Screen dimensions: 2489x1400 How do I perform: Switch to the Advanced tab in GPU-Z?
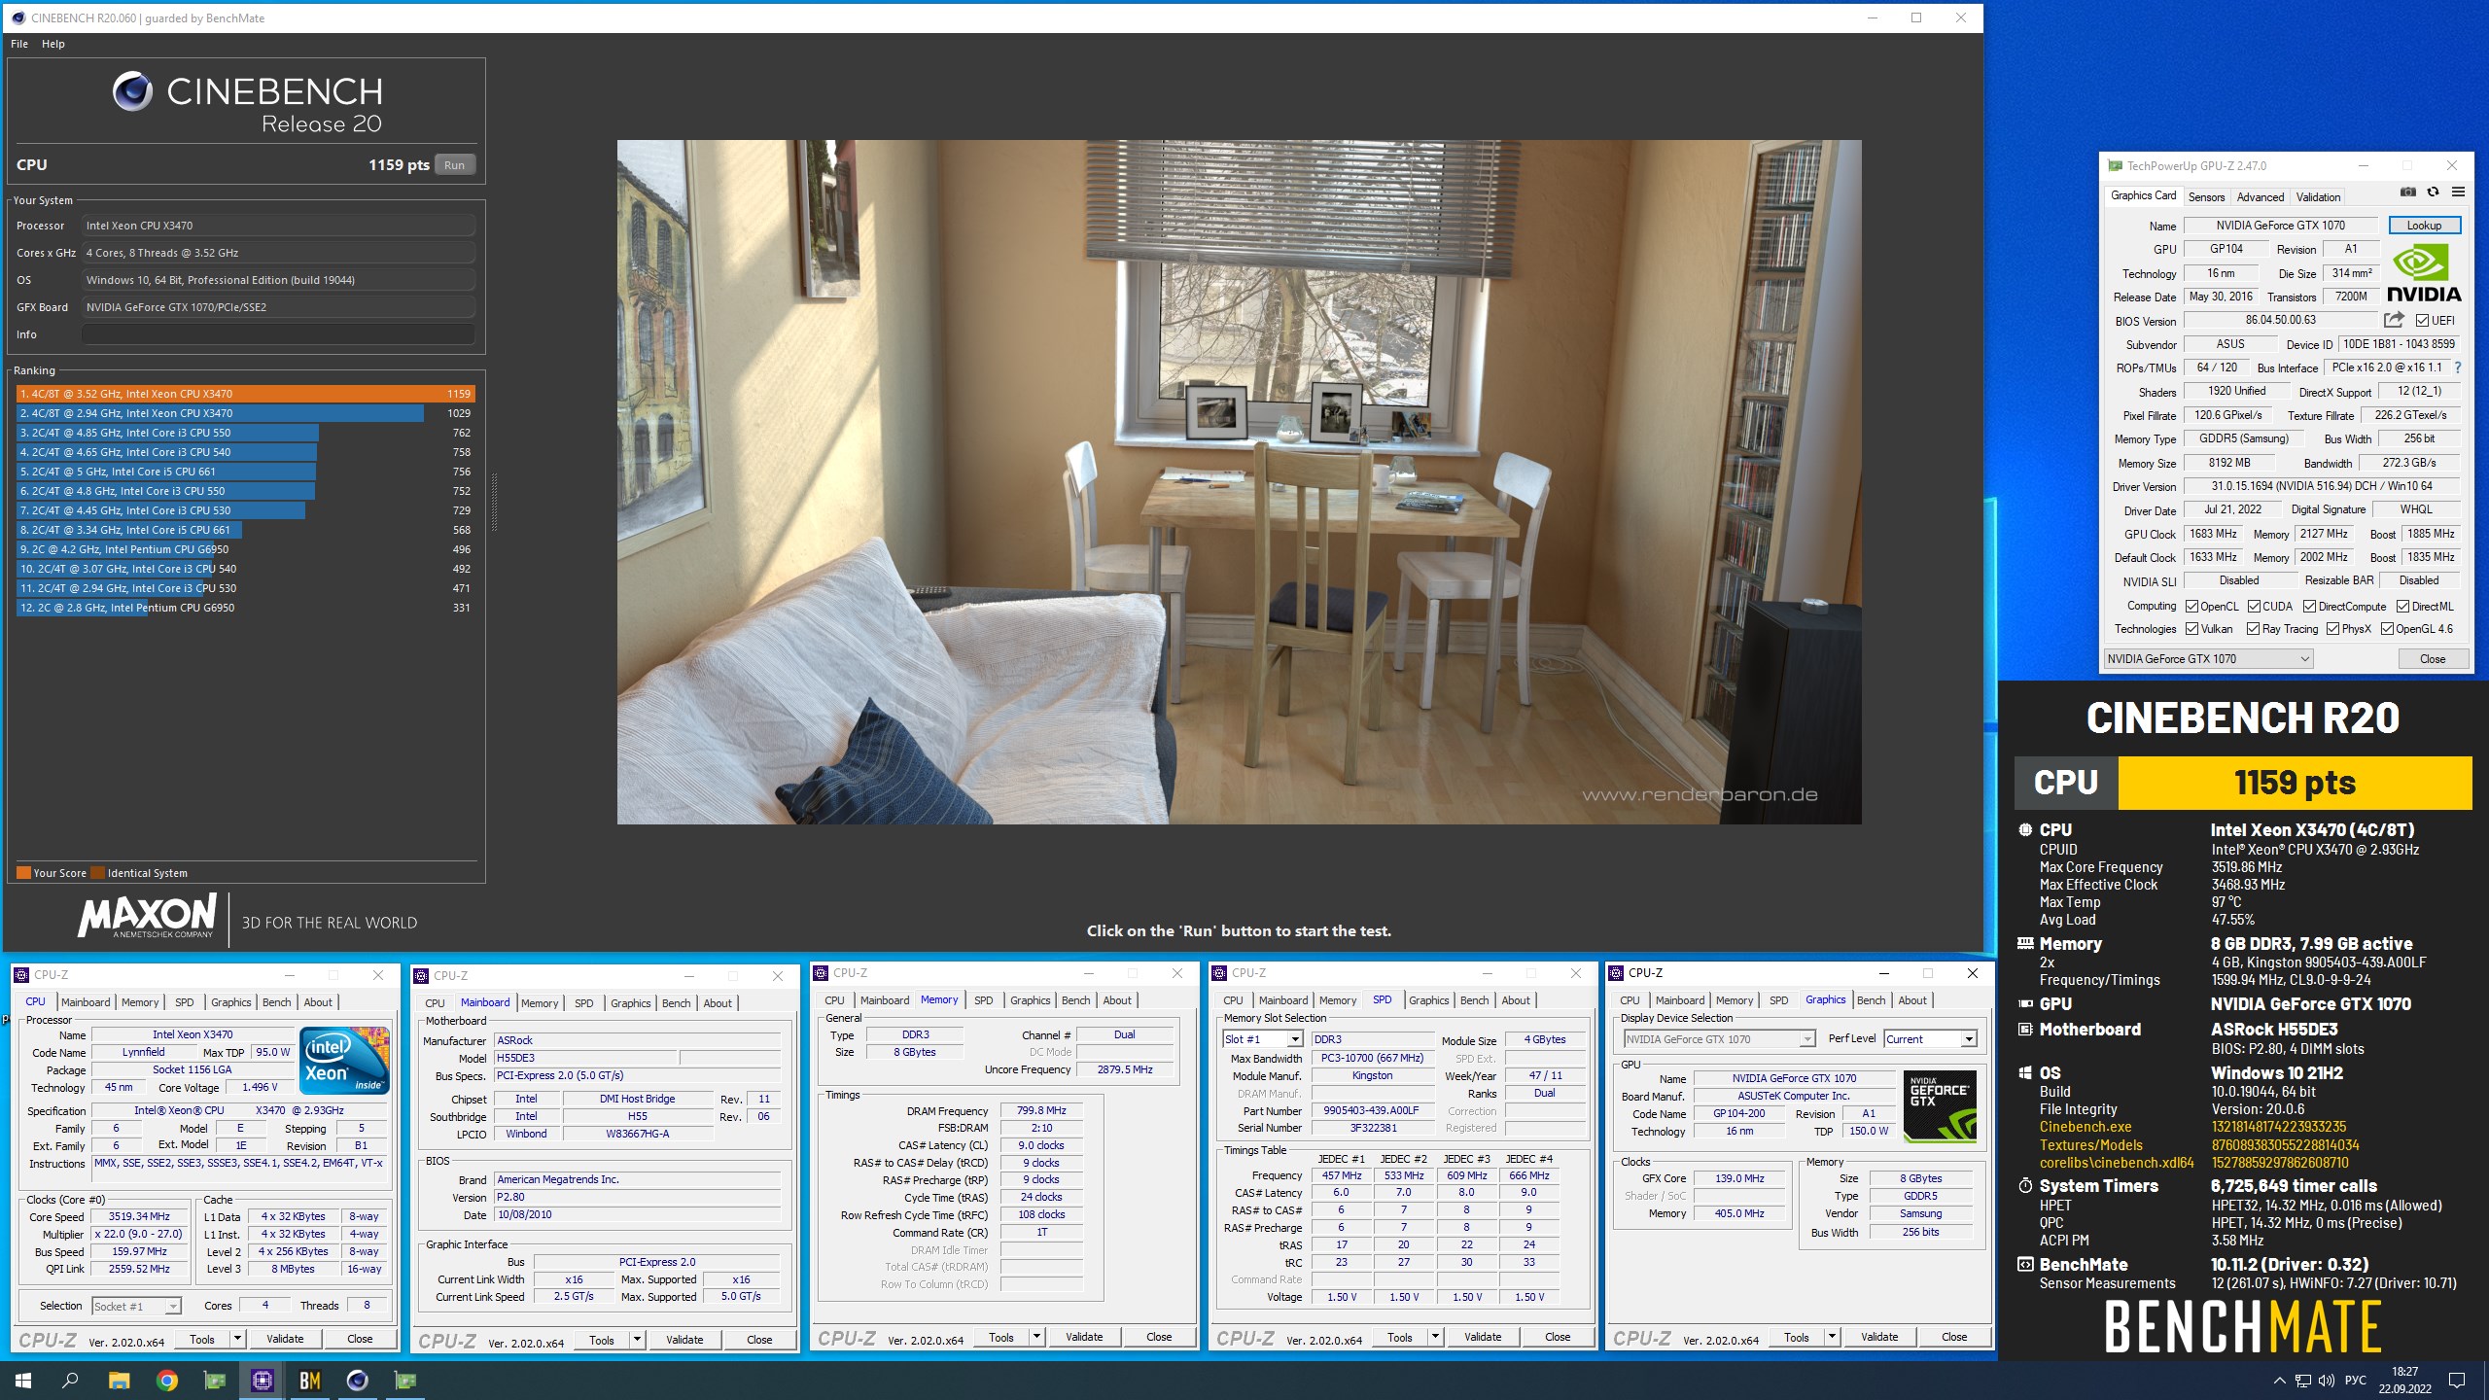(2261, 196)
